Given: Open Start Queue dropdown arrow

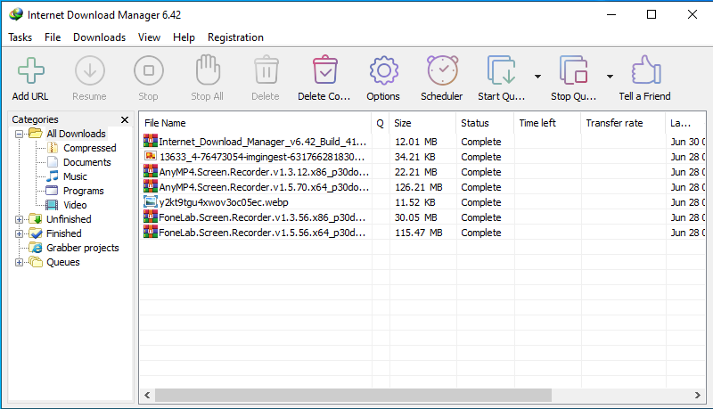Looking at the screenshot, I should pos(537,77).
